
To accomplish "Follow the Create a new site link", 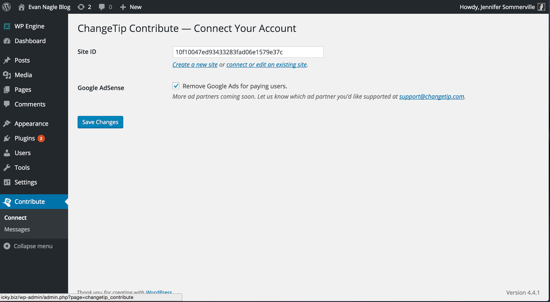I will coord(195,65).
